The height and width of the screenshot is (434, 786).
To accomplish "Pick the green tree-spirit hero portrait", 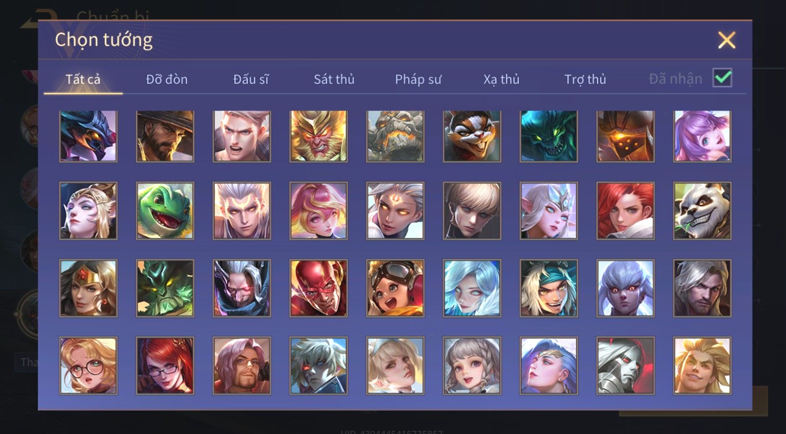I will pos(165,288).
